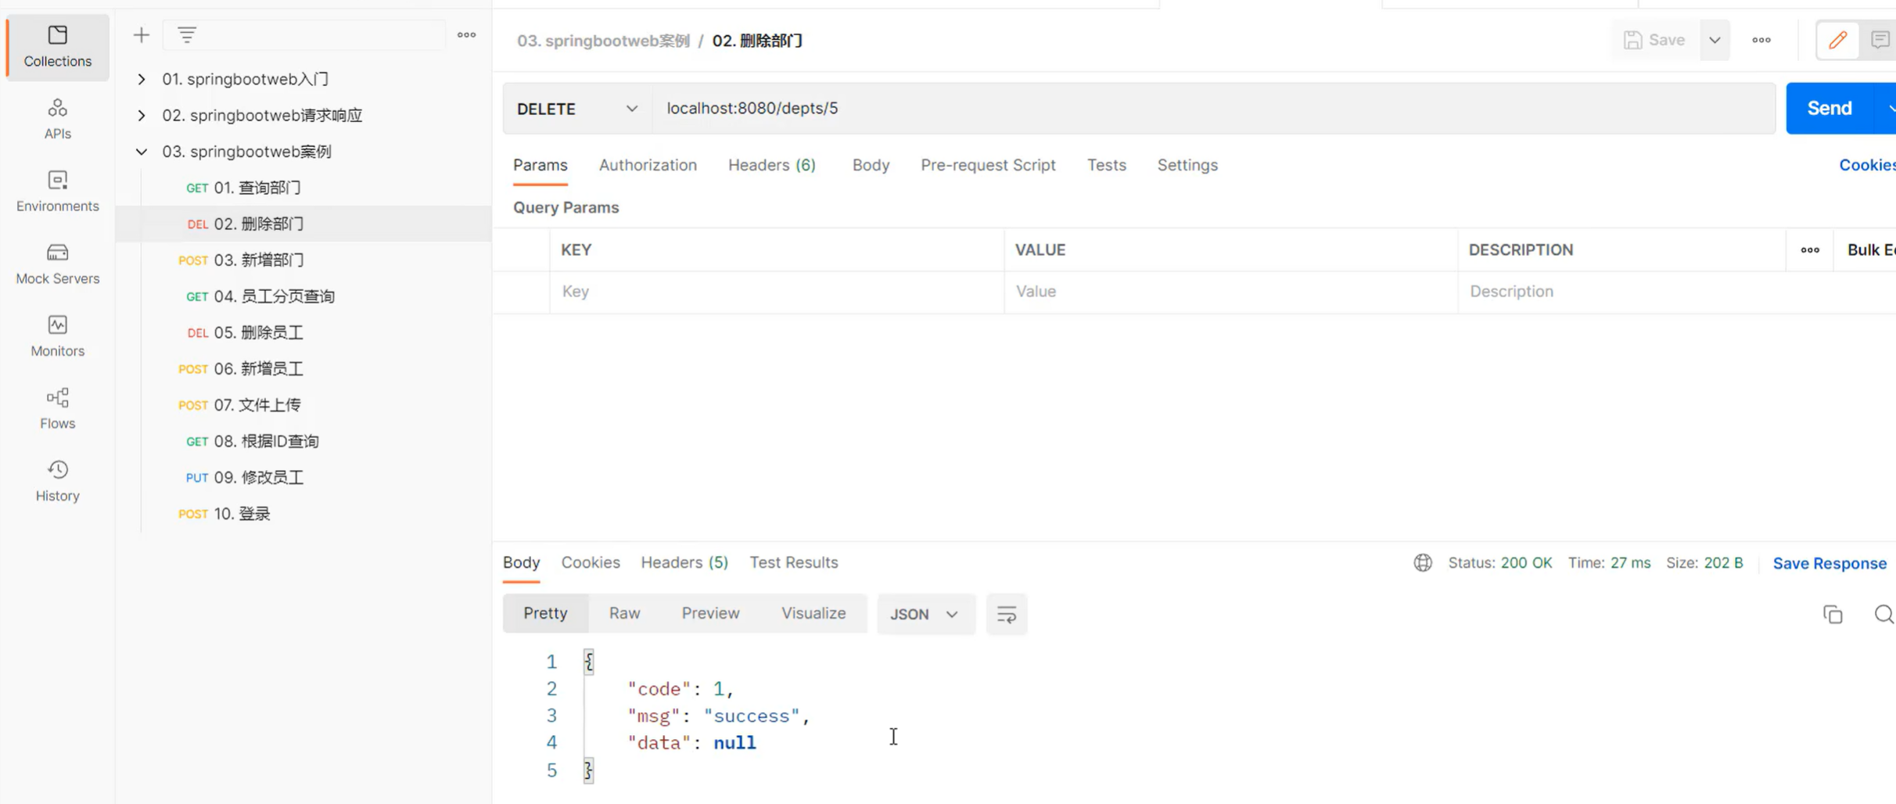
Task: Open the History sidebar panel
Action: 57,481
